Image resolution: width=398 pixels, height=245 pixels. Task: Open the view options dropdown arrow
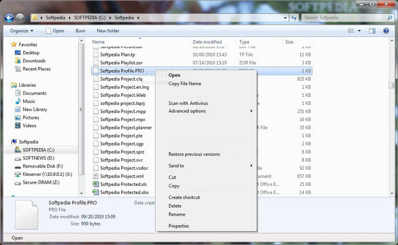click(x=359, y=31)
